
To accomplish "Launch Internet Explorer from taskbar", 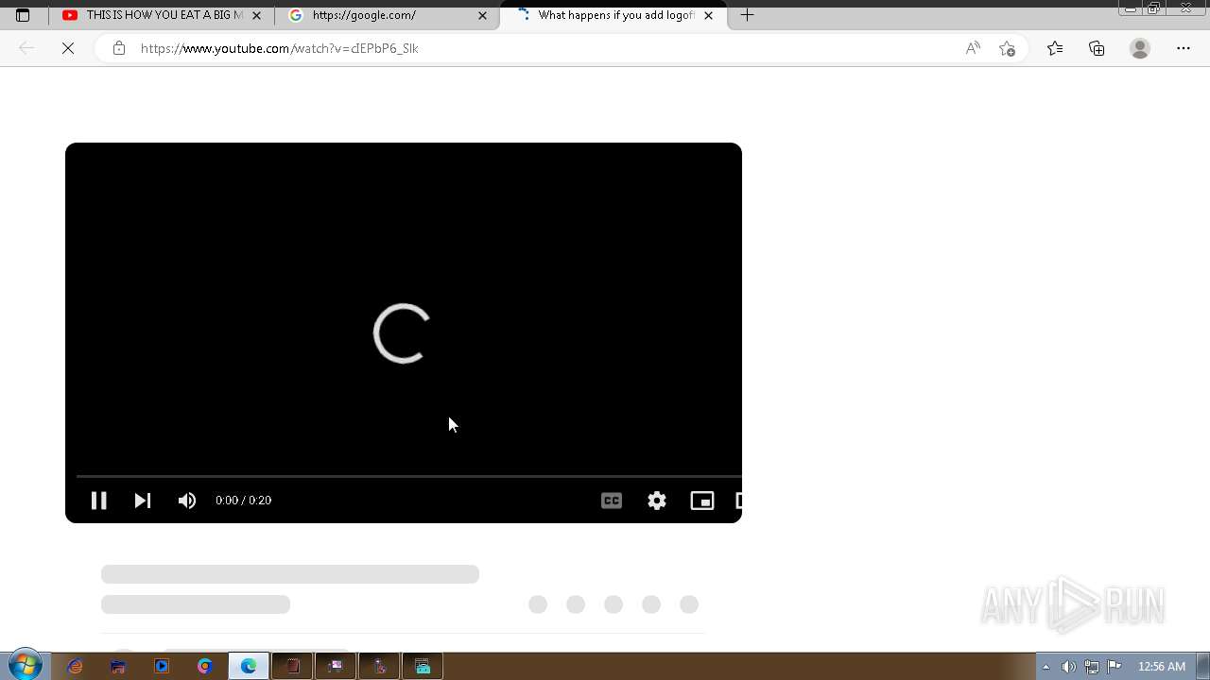I will [x=75, y=666].
